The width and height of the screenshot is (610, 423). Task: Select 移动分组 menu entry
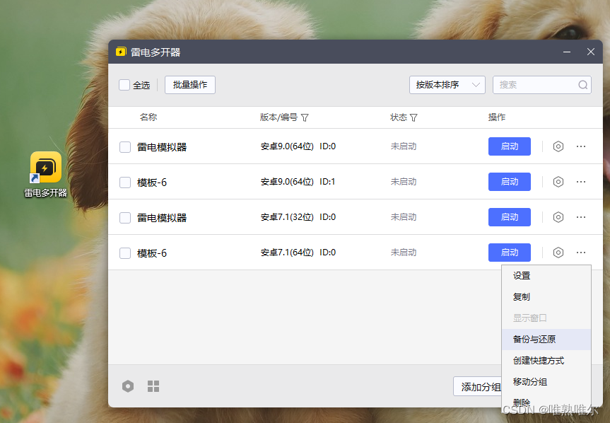546,382
